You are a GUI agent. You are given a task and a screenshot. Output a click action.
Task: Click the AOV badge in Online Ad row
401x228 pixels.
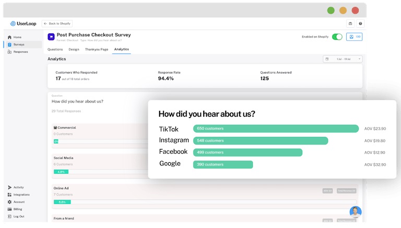coord(327,191)
